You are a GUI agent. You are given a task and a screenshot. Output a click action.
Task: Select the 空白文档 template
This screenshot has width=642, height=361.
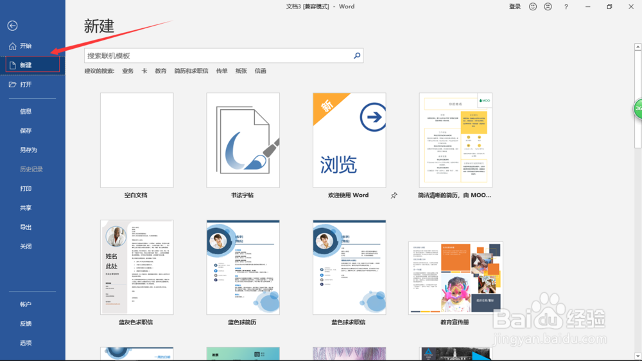(x=137, y=140)
